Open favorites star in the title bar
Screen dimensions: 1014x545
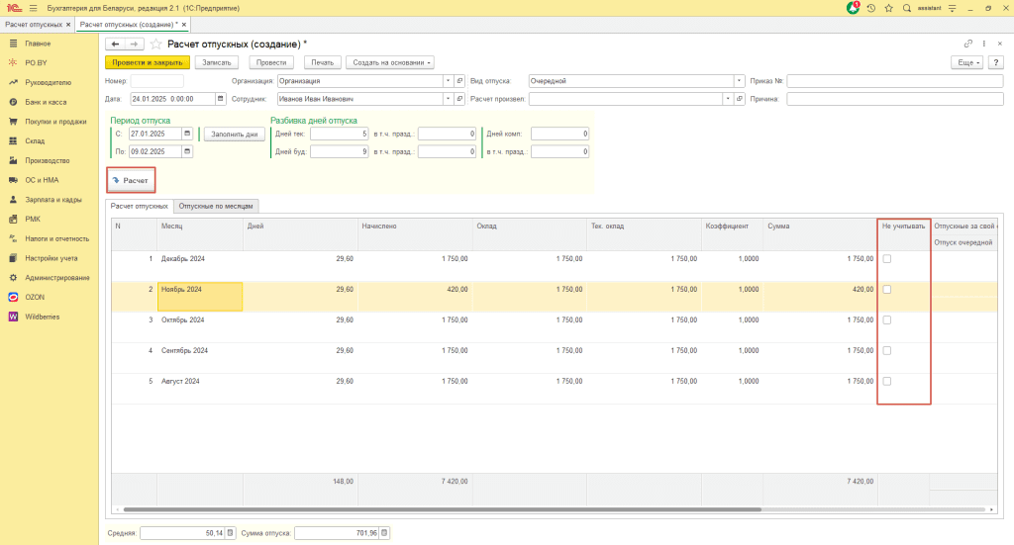(888, 8)
